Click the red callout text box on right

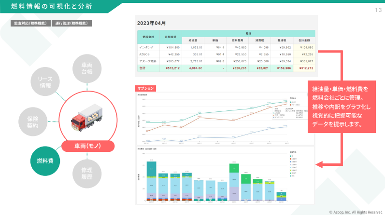[x=342, y=107]
